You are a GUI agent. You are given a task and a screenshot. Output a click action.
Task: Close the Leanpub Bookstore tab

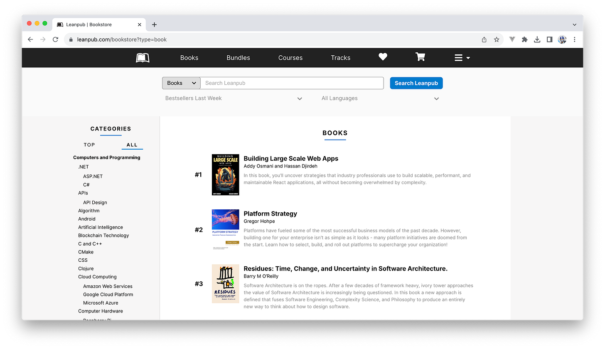[x=140, y=25]
